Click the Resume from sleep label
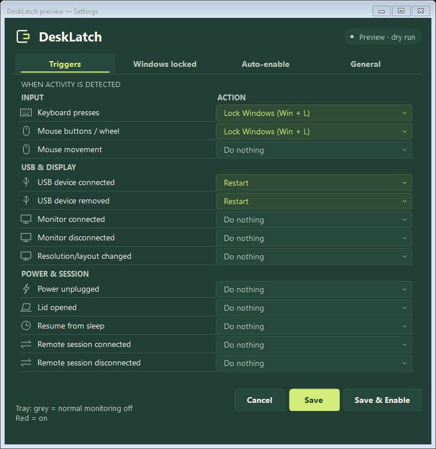 point(71,326)
